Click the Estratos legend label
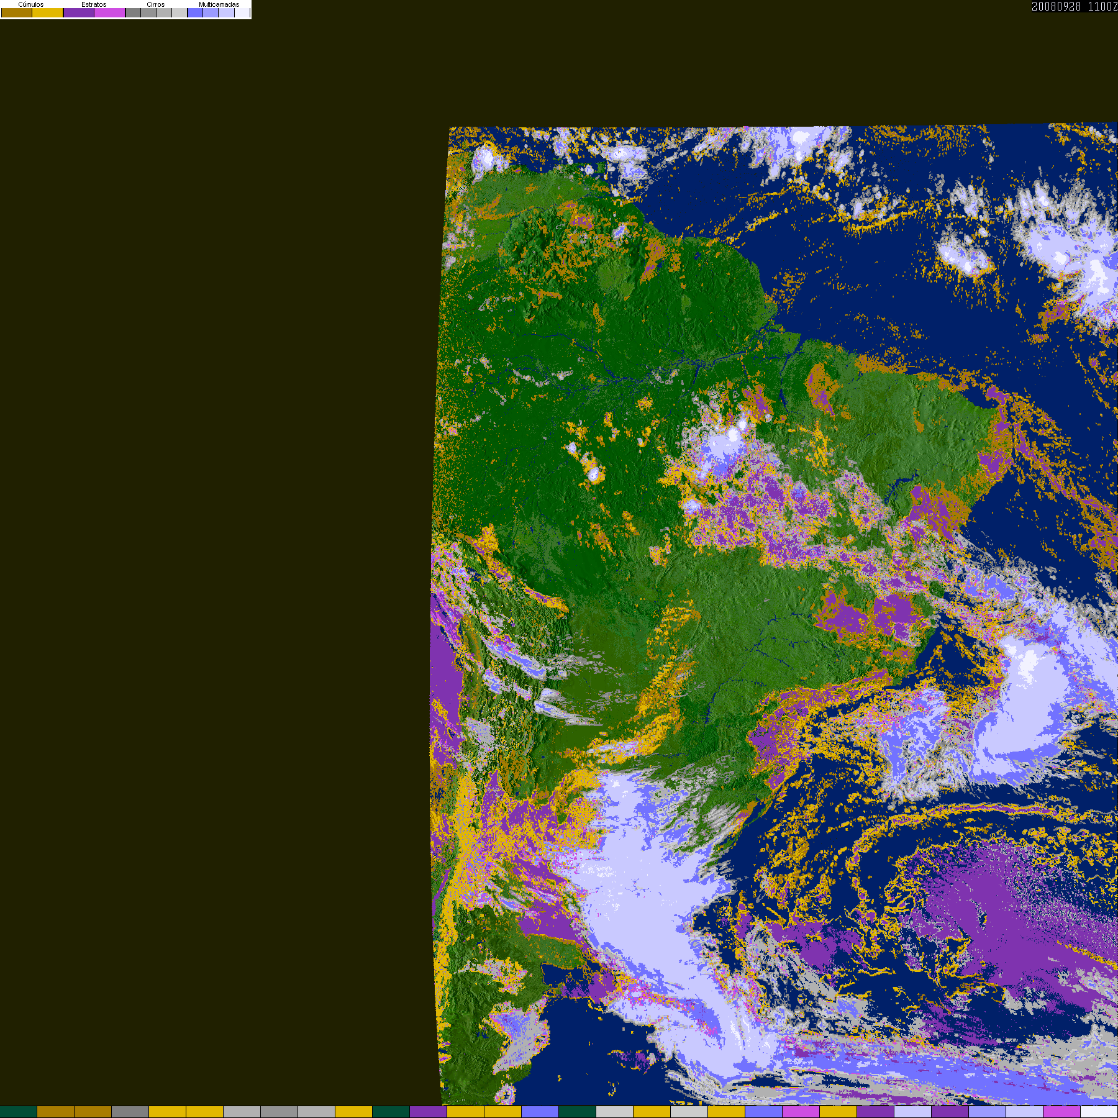Viewport: 1118px width, 1118px height. click(94, 4)
